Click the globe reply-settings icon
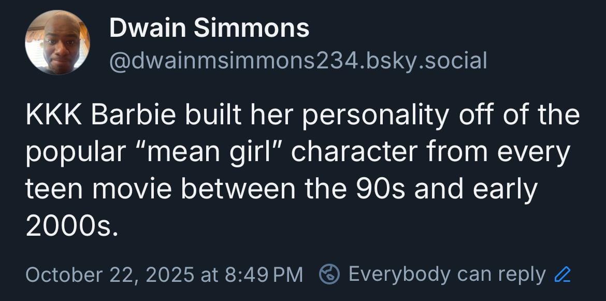Viewport: 606px width, 301px height. [329, 274]
